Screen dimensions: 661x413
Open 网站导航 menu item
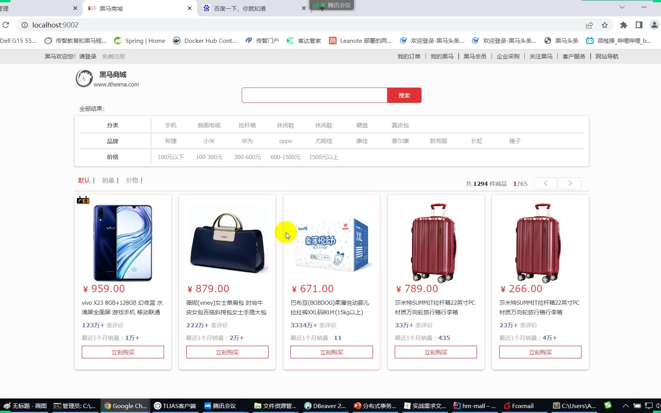pos(607,56)
